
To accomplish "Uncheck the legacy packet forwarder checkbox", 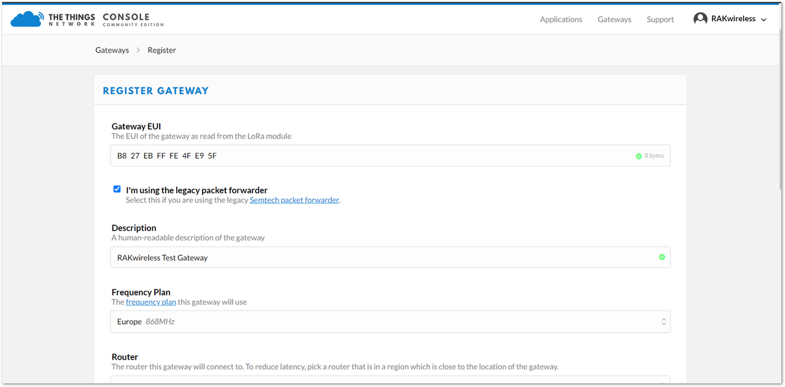I will (117, 189).
